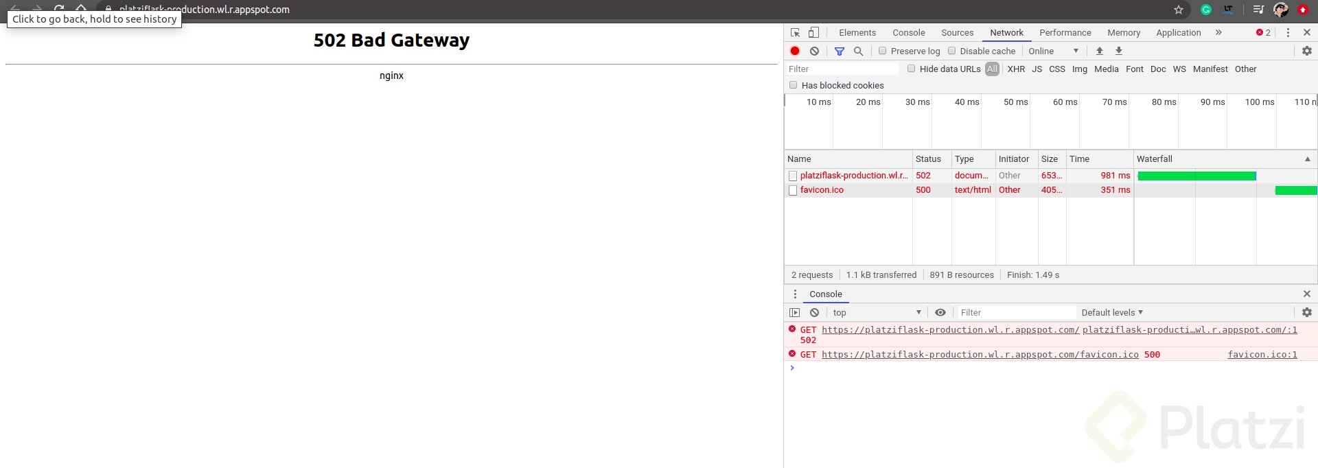Expand more DevTools tabs chevron
1318x468 pixels.
(x=1218, y=32)
